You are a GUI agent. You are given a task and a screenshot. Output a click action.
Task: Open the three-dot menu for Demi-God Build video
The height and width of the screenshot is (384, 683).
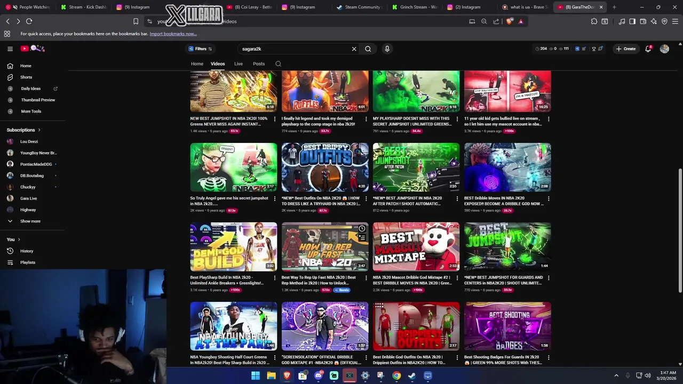[275, 277]
